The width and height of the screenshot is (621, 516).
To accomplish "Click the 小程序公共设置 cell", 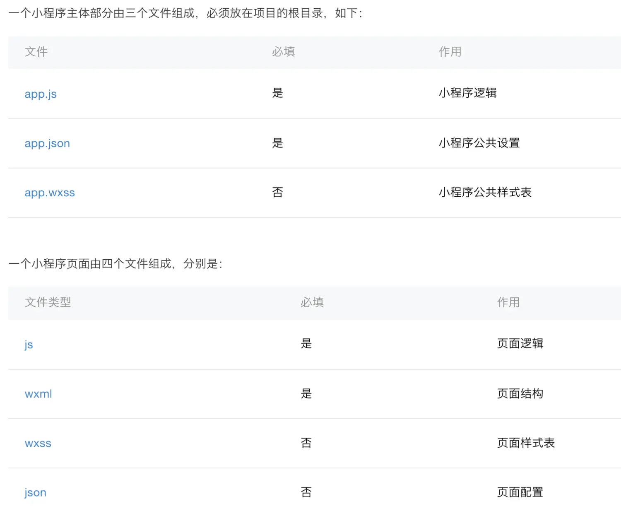I will click(479, 143).
